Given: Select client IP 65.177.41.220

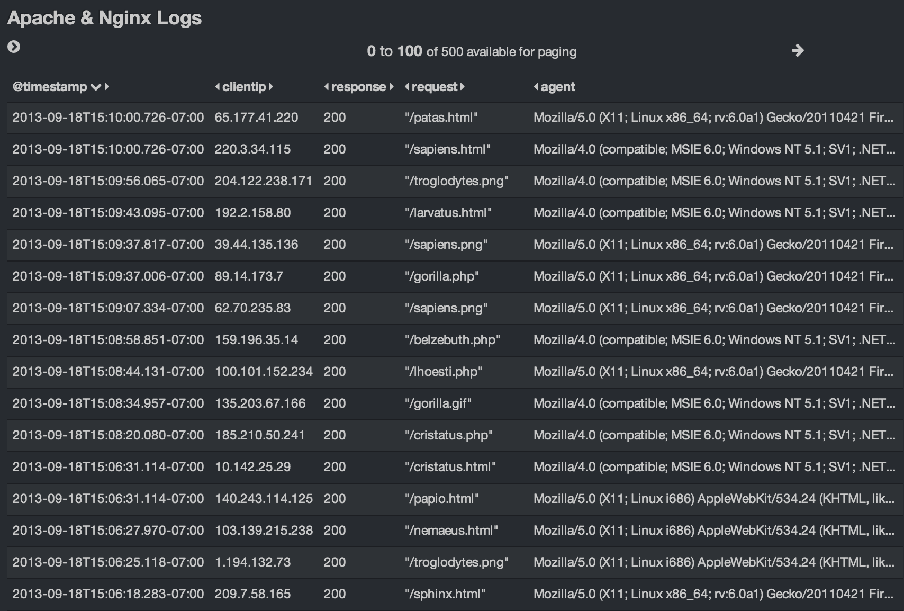Looking at the screenshot, I should [x=256, y=118].
